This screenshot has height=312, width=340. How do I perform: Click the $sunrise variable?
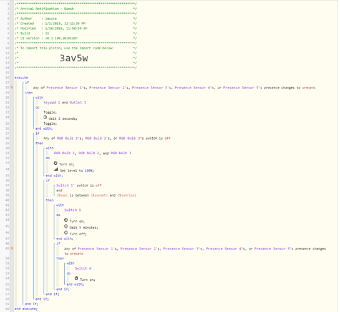pyautogui.click(x=127, y=195)
